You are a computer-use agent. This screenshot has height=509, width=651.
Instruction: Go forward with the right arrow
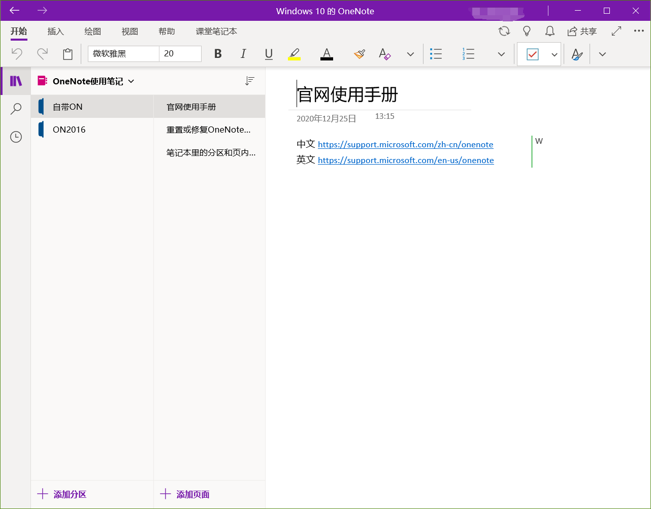tap(42, 11)
